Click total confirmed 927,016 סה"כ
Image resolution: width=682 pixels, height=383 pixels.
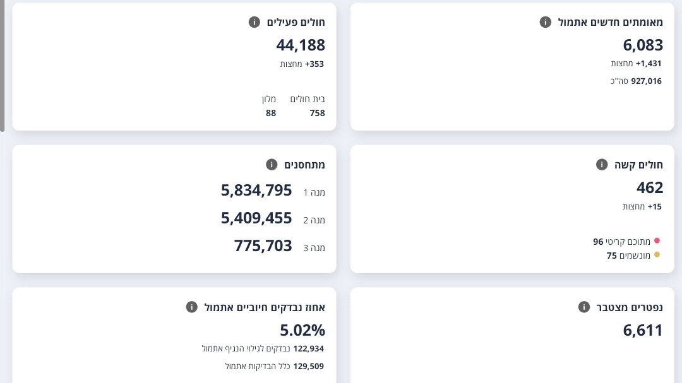click(637, 81)
